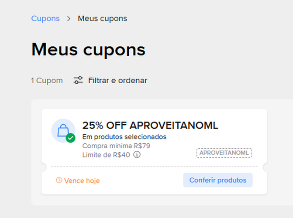Click the coupon's left edge ticket notch
The image size is (293, 218).
coord(44,167)
